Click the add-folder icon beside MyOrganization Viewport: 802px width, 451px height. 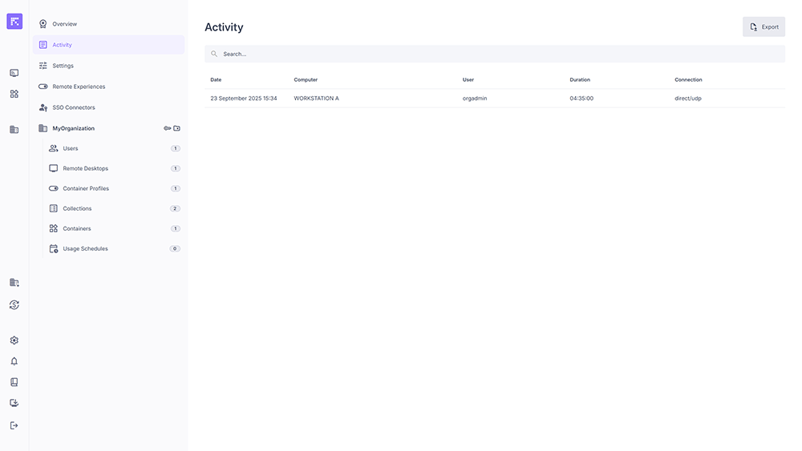177,128
